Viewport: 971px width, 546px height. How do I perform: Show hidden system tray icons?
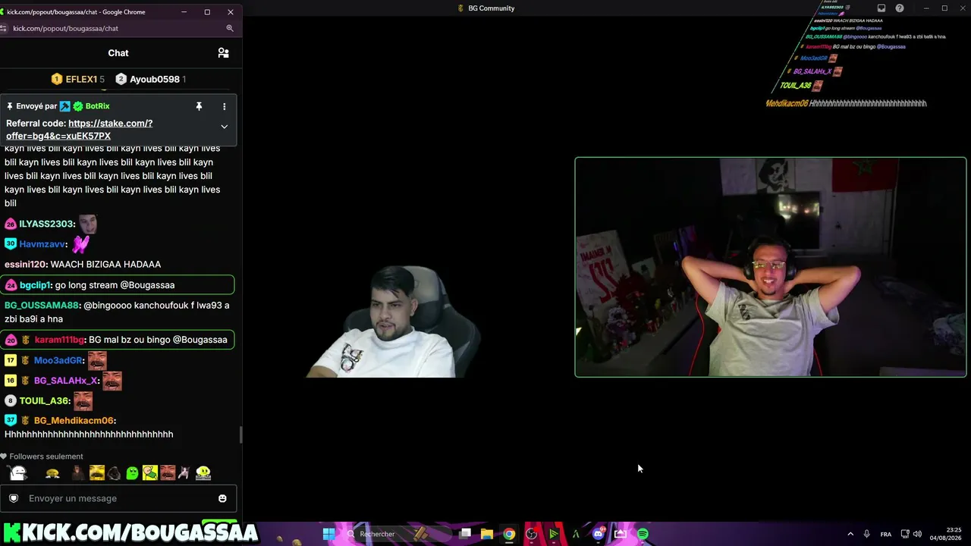(x=850, y=534)
